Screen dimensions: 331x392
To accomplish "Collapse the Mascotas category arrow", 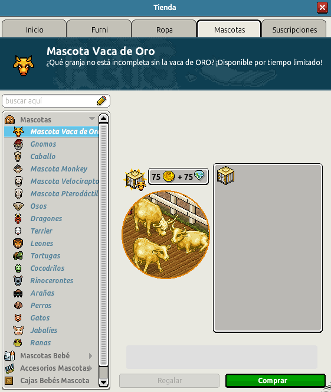I will [x=92, y=119].
